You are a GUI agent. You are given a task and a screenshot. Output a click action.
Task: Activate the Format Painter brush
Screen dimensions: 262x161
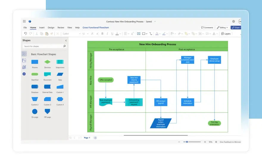tap(52, 34)
